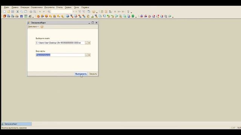Click the dark blue binoculars-like toolbar icon
The width and height of the screenshot is (241, 135).
tap(21, 16)
